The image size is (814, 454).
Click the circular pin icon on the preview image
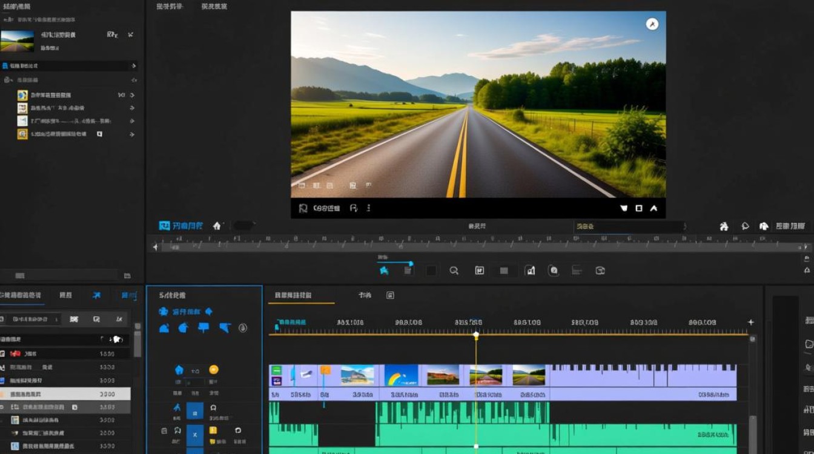tap(652, 24)
